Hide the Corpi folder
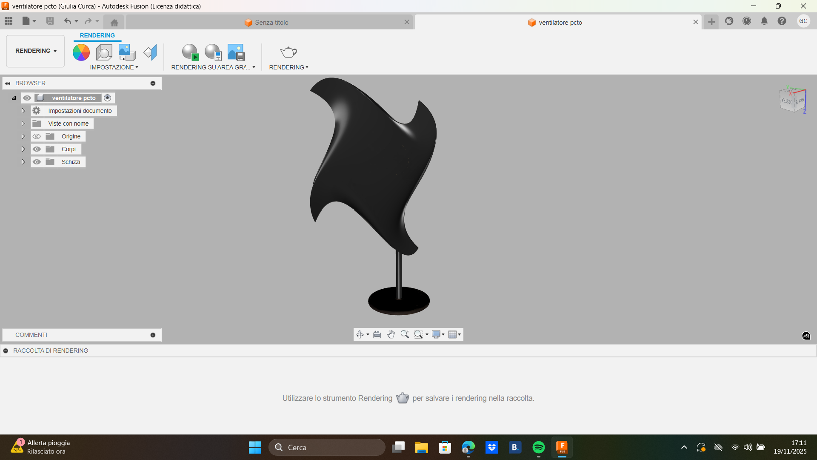Image resolution: width=817 pixels, height=460 pixels. [37, 149]
